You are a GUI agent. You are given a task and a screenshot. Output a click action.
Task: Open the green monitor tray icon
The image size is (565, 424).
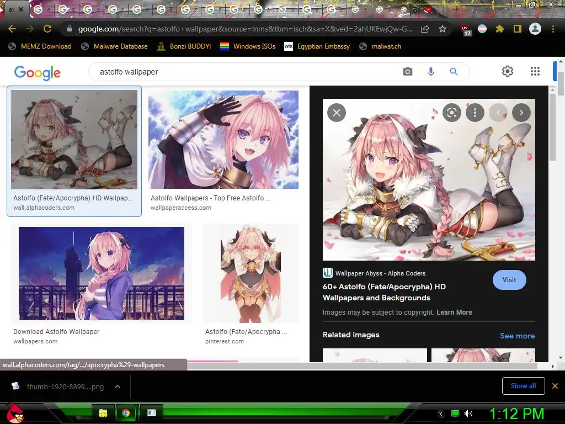pos(455,414)
